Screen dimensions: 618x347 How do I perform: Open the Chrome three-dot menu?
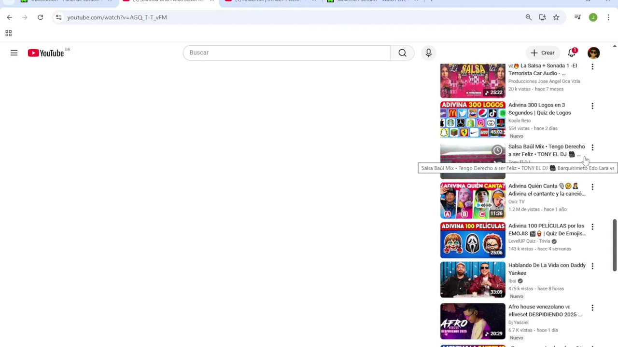[x=608, y=17]
